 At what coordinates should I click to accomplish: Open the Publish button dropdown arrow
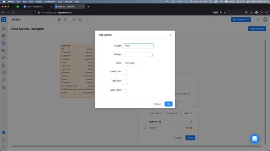pyautogui.click(x=248, y=20)
